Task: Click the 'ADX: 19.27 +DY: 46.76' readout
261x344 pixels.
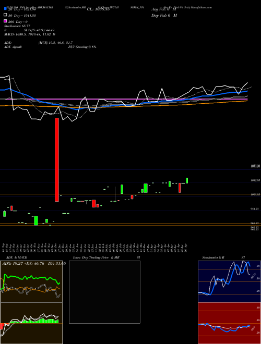Action: [23, 264]
